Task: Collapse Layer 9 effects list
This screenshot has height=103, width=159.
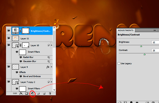Action: pyautogui.click(x=51, y=67)
